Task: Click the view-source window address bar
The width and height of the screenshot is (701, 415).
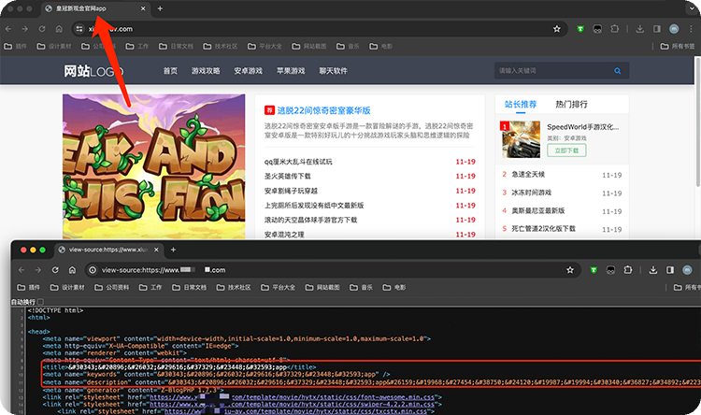Action: 332,270
